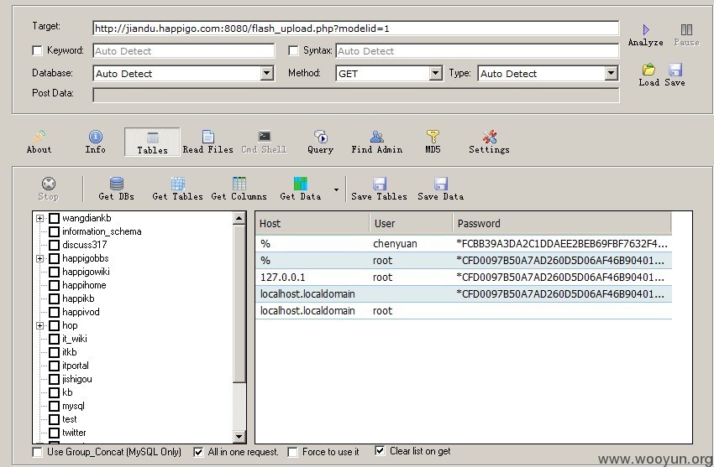Viewport: 714px width, 467px height.
Task: Click the Post Data field
Action: click(x=355, y=95)
